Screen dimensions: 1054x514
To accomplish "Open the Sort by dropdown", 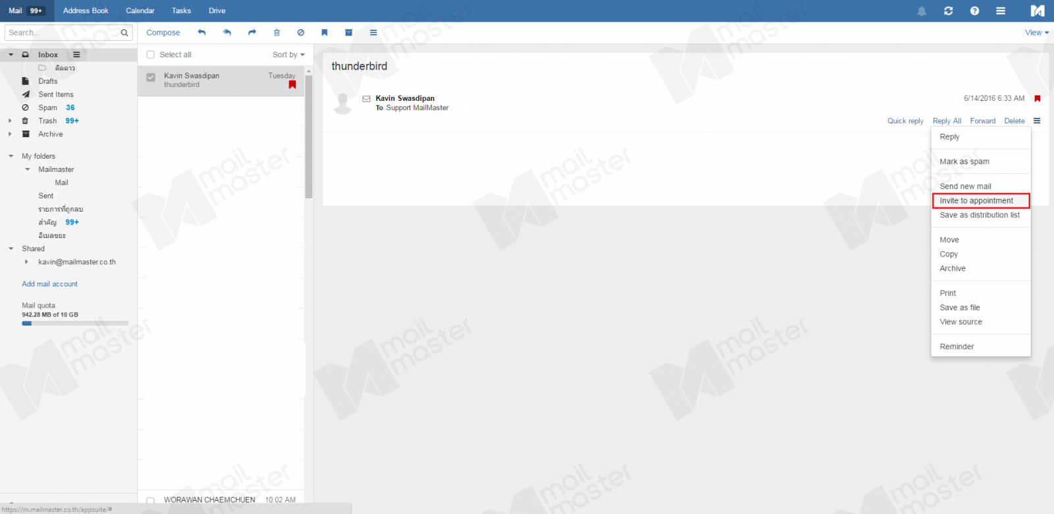I will click(289, 55).
